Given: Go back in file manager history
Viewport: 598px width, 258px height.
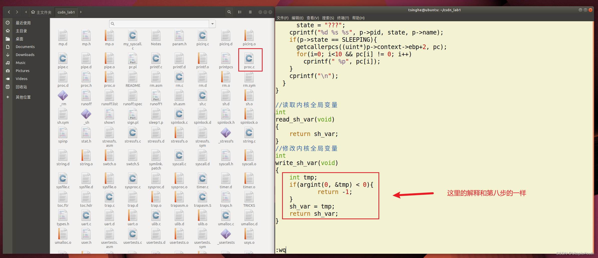Looking at the screenshot, I should click(9, 12).
